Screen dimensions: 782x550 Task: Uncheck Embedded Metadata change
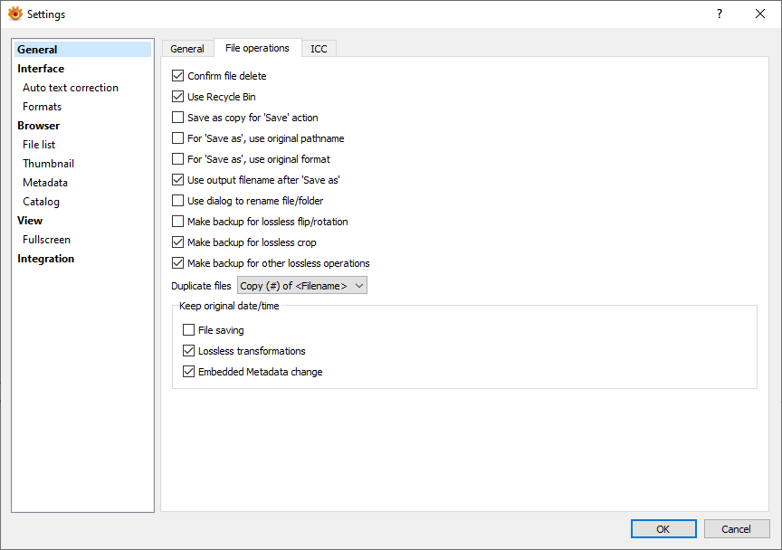point(189,372)
